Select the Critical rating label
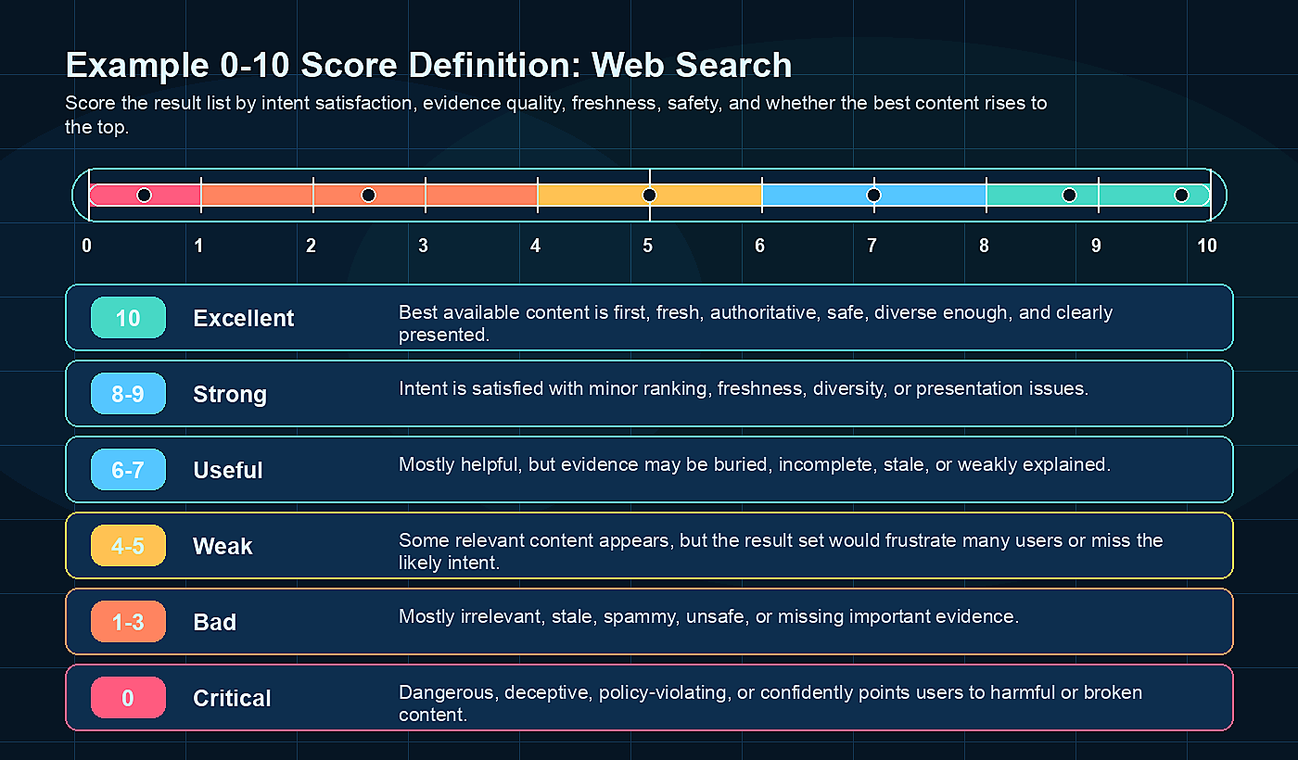The height and width of the screenshot is (760, 1298). pyautogui.click(x=232, y=698)
